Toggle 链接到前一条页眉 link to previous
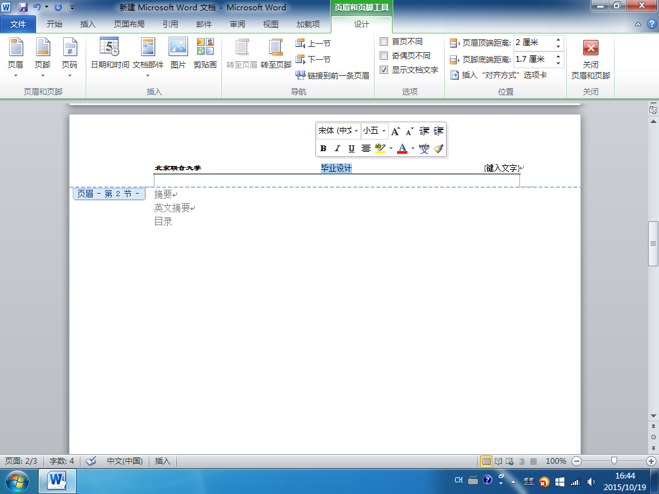 click(x=332, y=75)
